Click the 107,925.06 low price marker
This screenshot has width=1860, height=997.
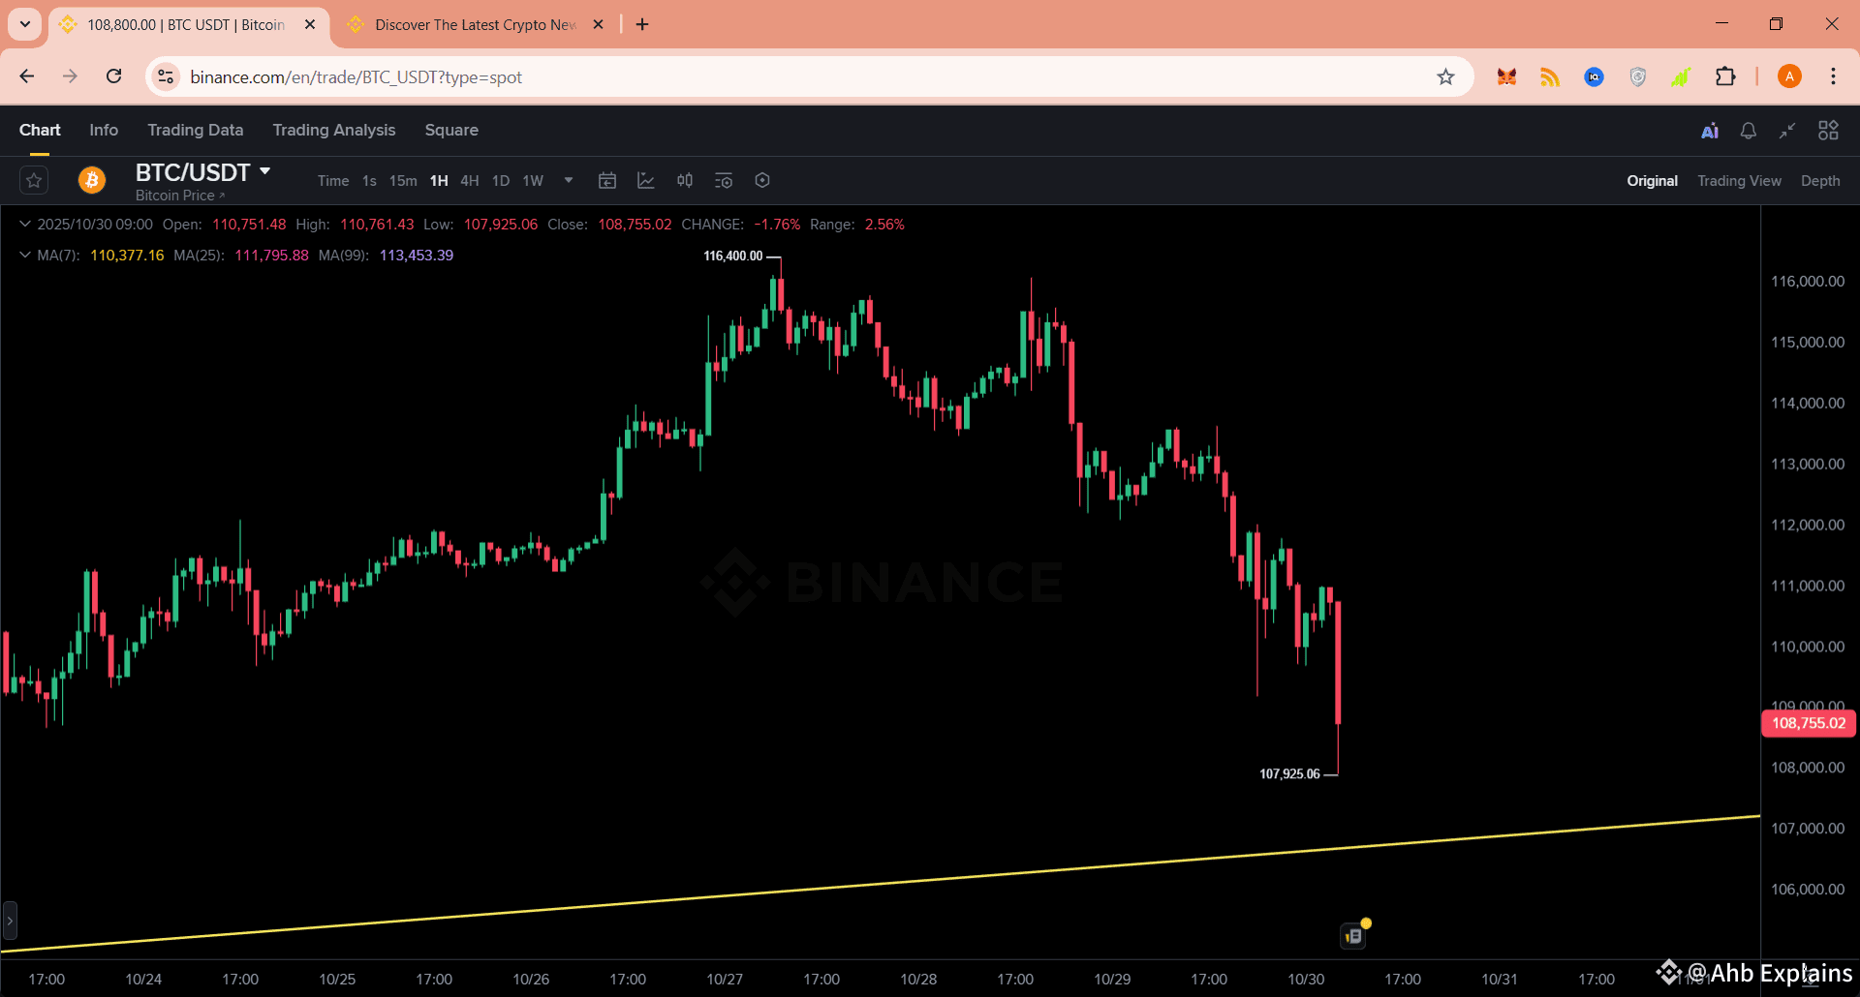pos(1289,774)
